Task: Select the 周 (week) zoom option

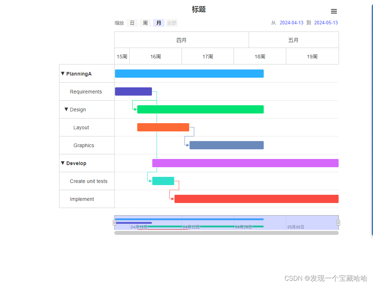Action: point(145,23)
